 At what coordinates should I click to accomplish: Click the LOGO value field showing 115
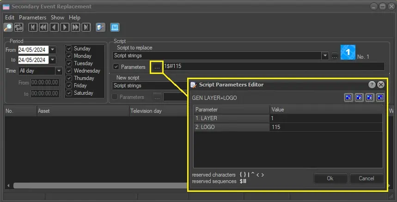coord(326,127)
